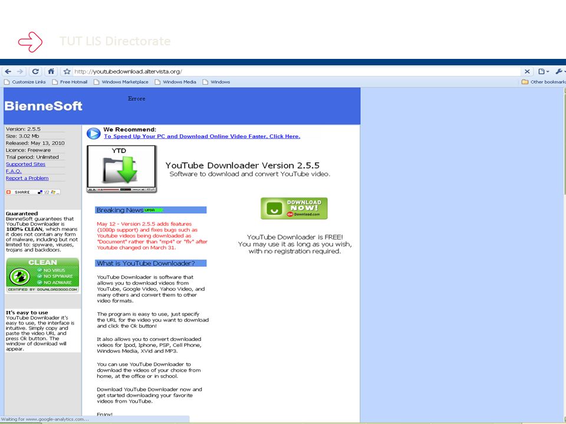
Task: Click the Speed Up Your PC link
Action: click(202, 136)
